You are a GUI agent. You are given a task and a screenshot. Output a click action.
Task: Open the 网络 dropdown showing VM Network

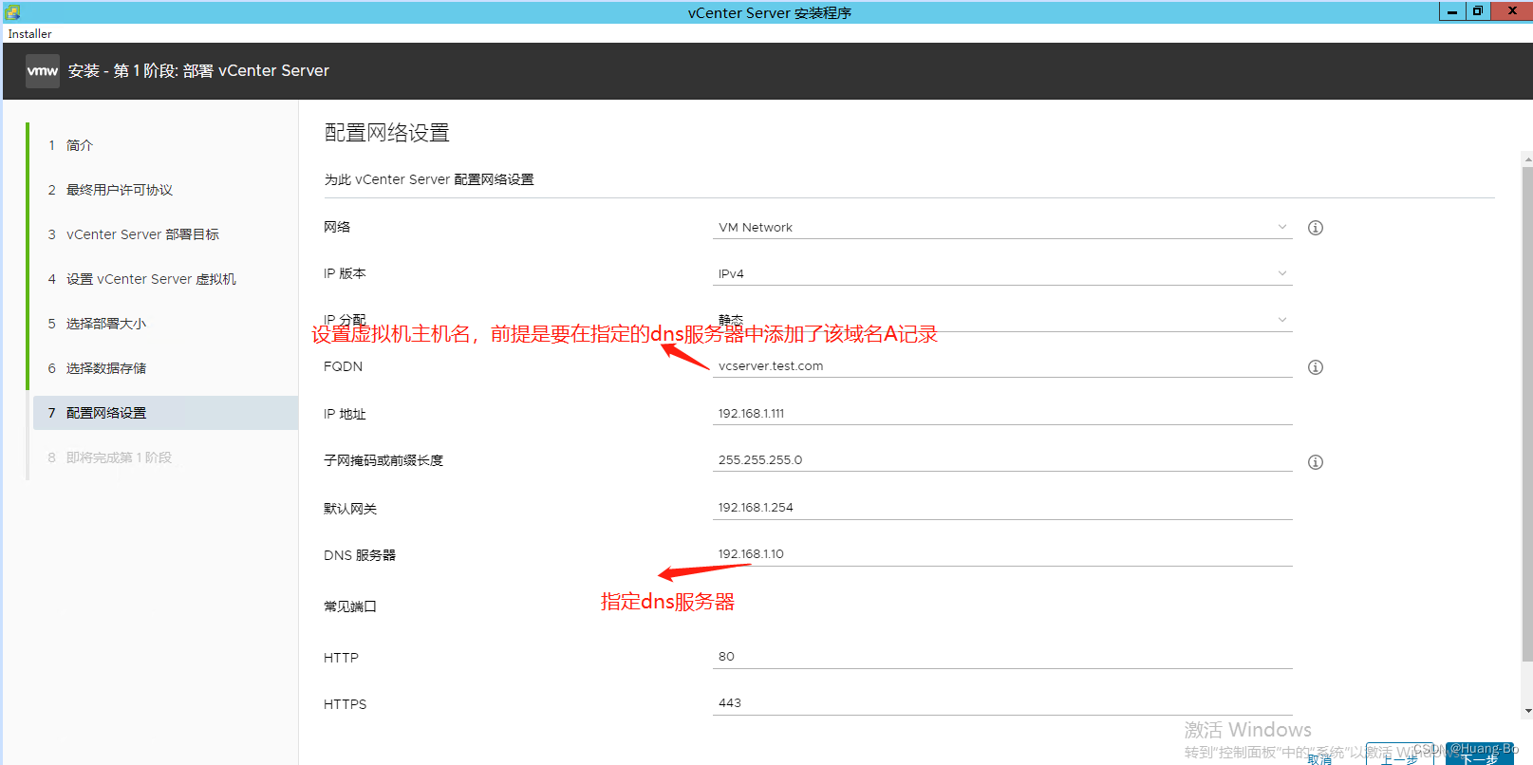(x=1002, y=228)
